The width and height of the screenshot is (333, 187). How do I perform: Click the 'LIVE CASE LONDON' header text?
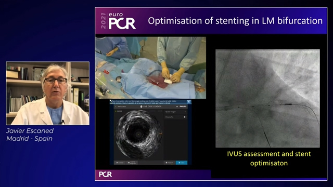[x=152, y=106]
